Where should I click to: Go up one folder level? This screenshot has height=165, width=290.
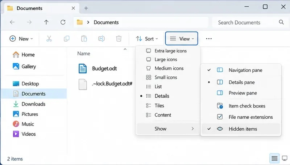pos(46,22)
